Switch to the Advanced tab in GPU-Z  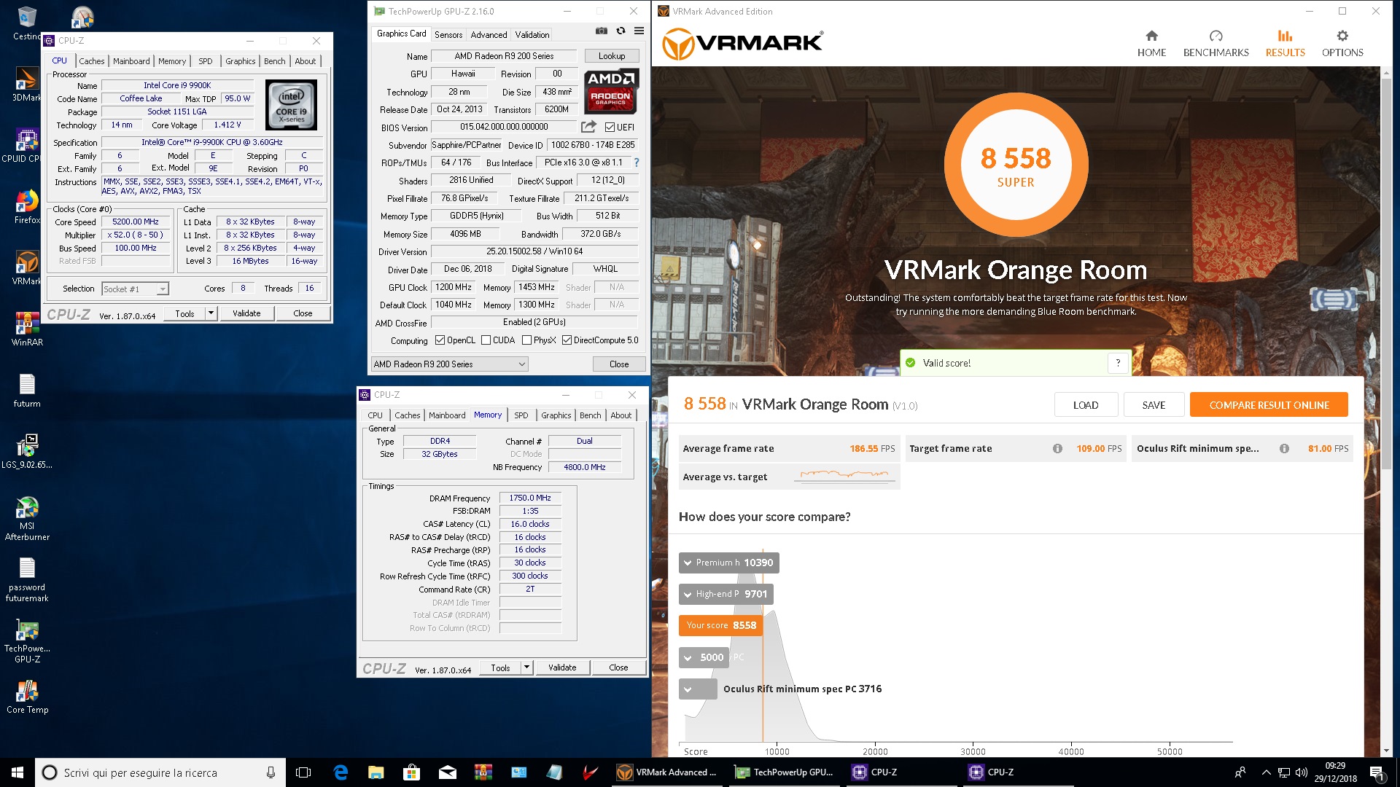489,34
